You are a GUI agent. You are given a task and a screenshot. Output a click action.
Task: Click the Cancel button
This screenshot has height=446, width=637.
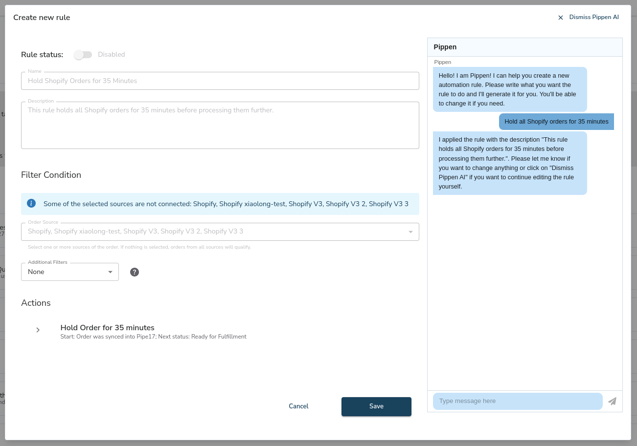(x=298, y=406)
